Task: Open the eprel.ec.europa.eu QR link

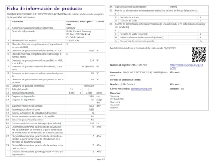Action: point(186,67)
